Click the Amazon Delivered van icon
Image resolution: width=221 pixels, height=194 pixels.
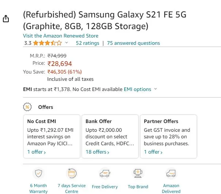171,173
